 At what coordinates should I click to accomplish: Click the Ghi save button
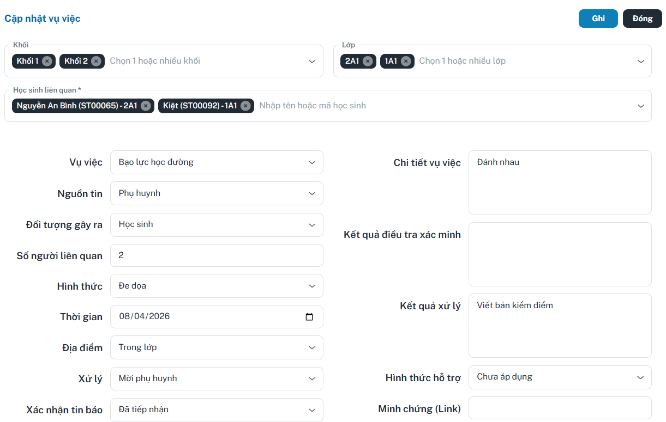pos(598,19)
